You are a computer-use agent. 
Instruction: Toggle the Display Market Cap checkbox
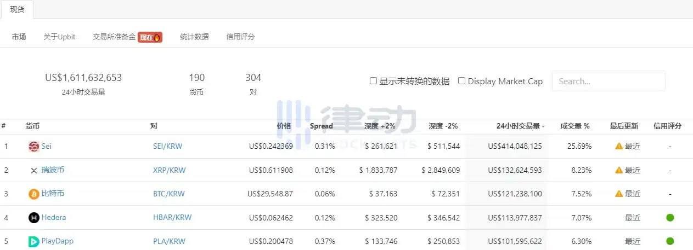[462, 81]
